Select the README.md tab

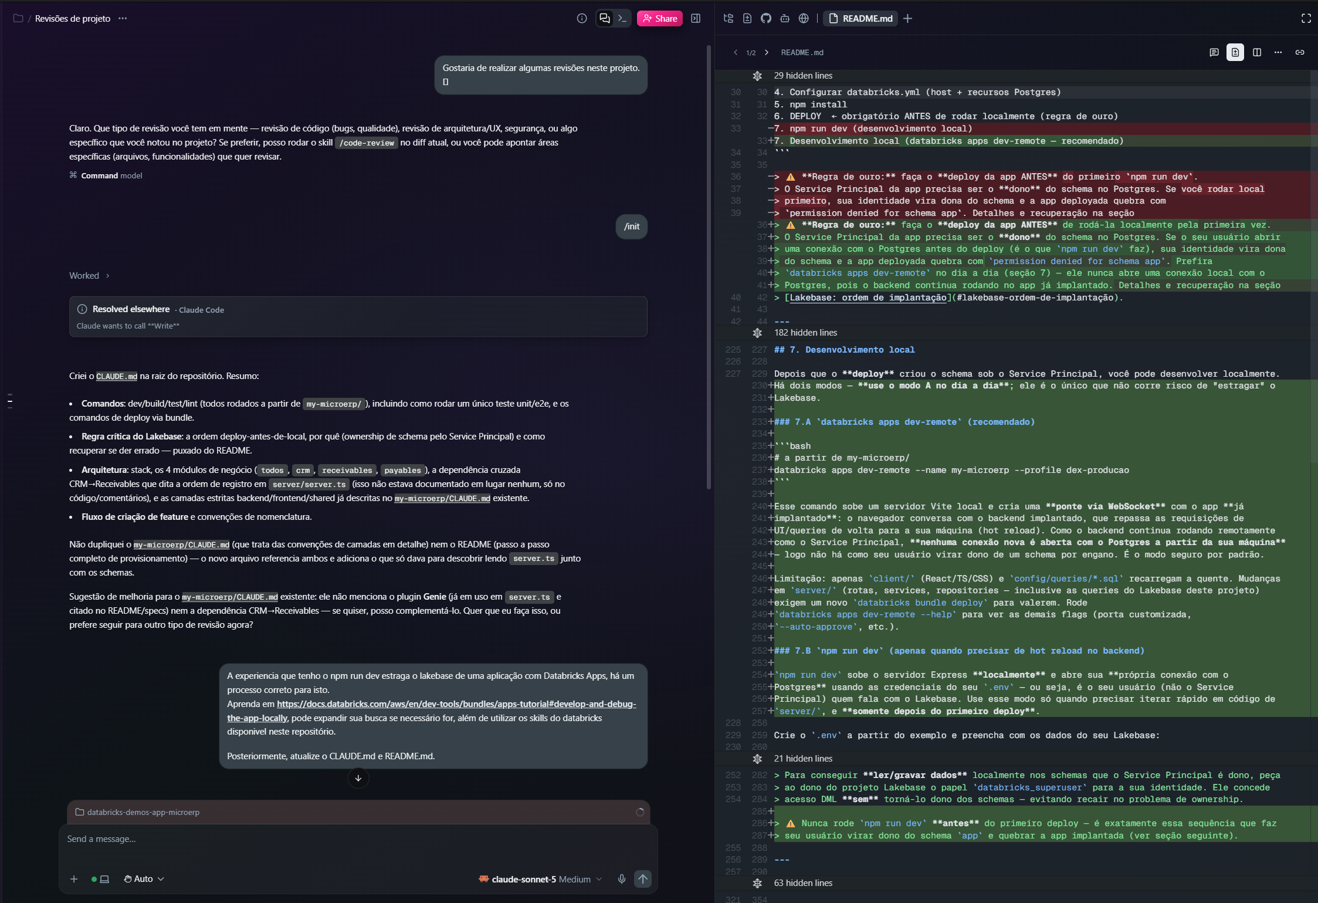860,18
